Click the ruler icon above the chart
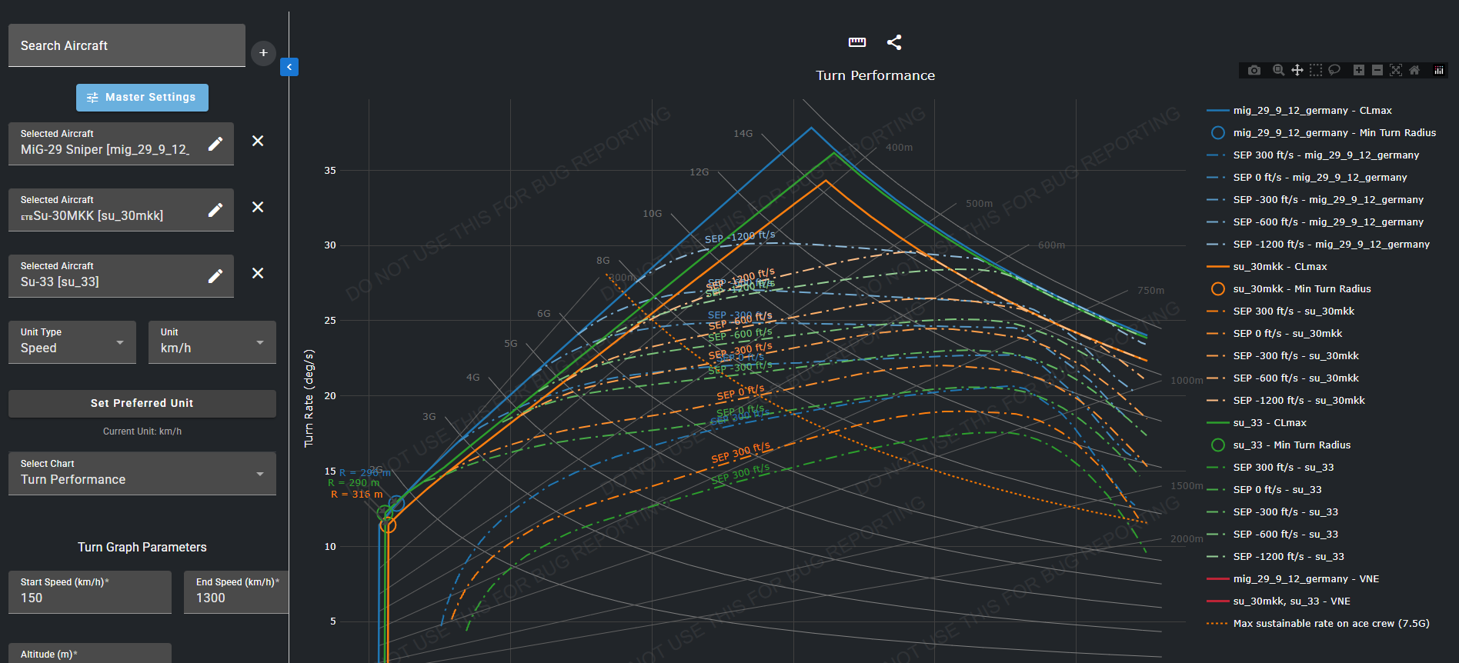 (857, 42)
